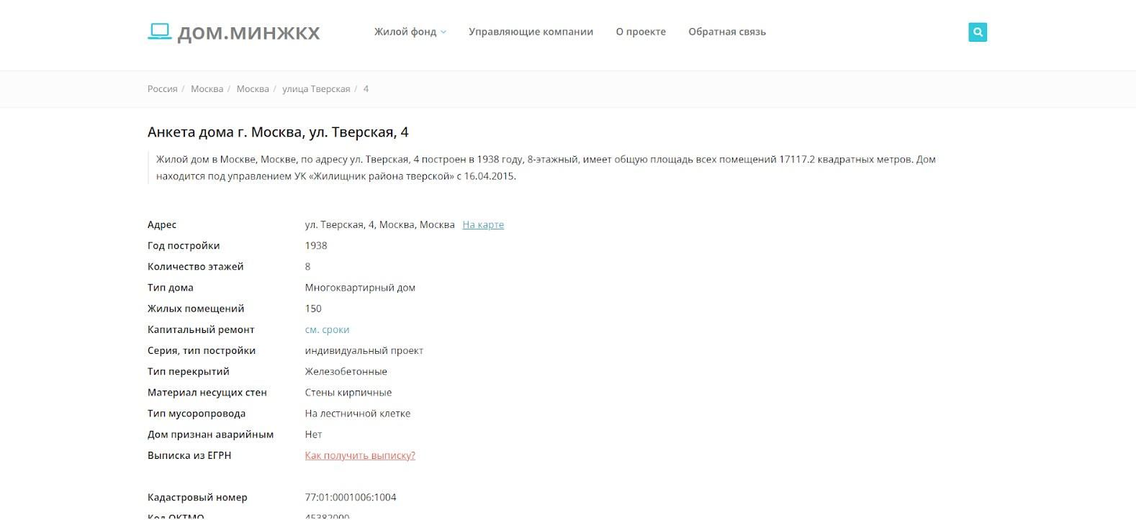Click the Как получить выписку? link
This screenshot has width=1136, height=520.
click(x=360, y=456)
